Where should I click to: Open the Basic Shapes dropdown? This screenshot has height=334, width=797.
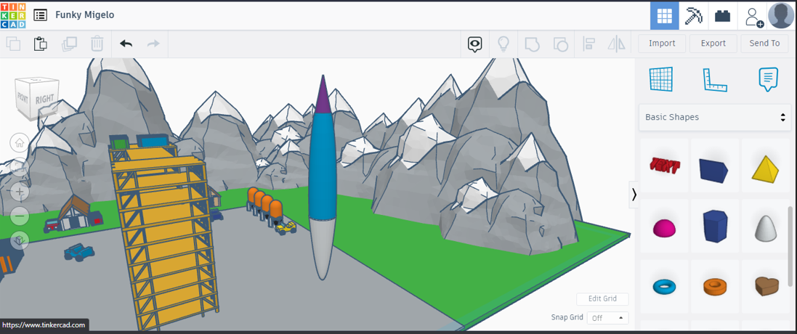715,117
